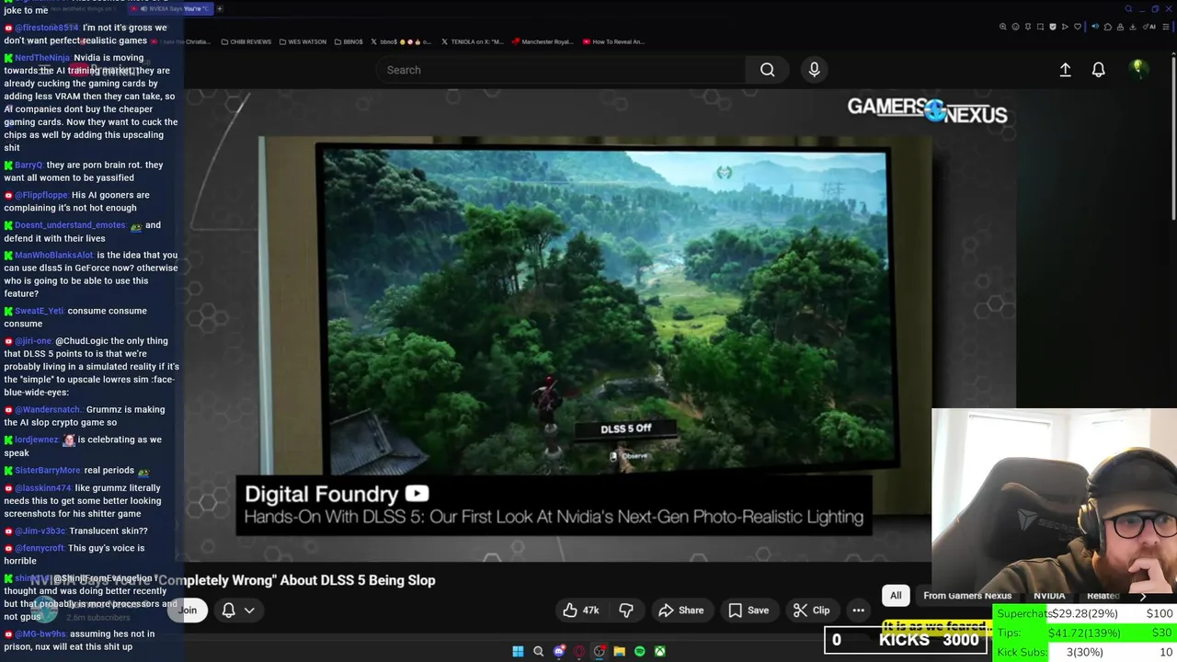Screen dimensions: 1177x662
Task: Open the How To Reveal An bookmark
Action: pyautogui.click(x=613, y=41)
